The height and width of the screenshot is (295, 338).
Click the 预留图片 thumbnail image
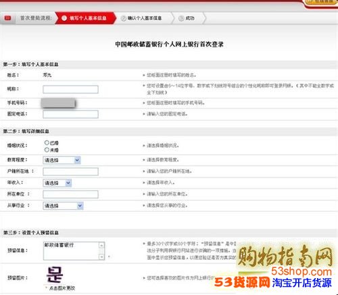click(x=55, y=275)
